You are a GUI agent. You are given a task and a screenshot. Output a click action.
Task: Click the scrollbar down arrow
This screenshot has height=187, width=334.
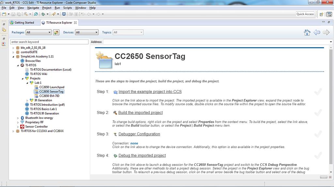coord(331,172)
